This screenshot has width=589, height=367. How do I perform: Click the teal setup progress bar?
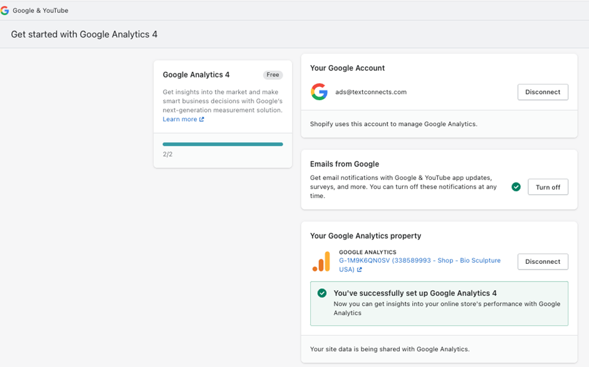click(x=222, y=144)
